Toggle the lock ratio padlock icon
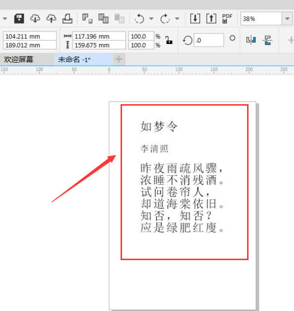This screenshot has height=311, width=294. click(169, 40)
